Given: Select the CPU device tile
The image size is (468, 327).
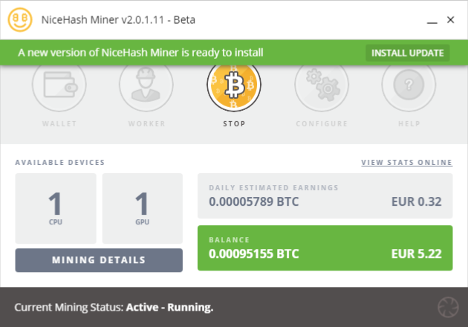Looking at the screenshot, I should (x=56, y=208).
